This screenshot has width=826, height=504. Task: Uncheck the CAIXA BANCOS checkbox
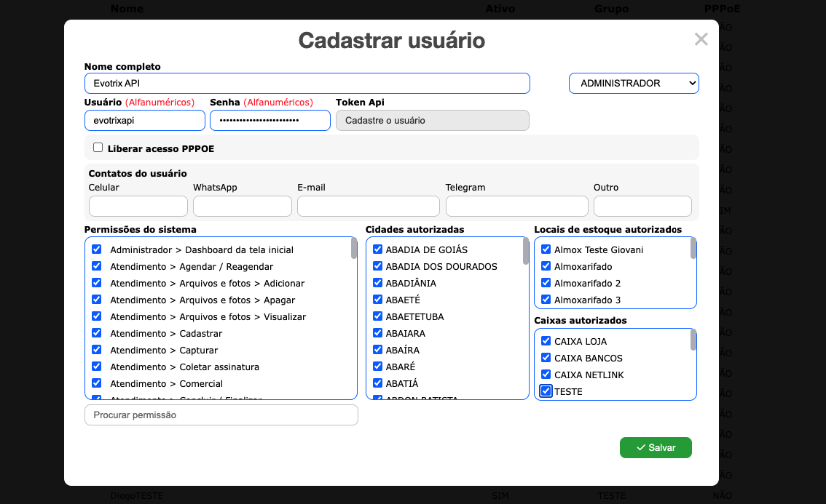[x=546, y=358]
